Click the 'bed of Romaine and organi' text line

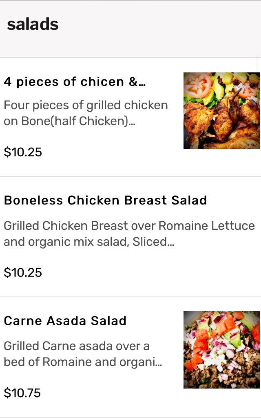coord(83,362)
